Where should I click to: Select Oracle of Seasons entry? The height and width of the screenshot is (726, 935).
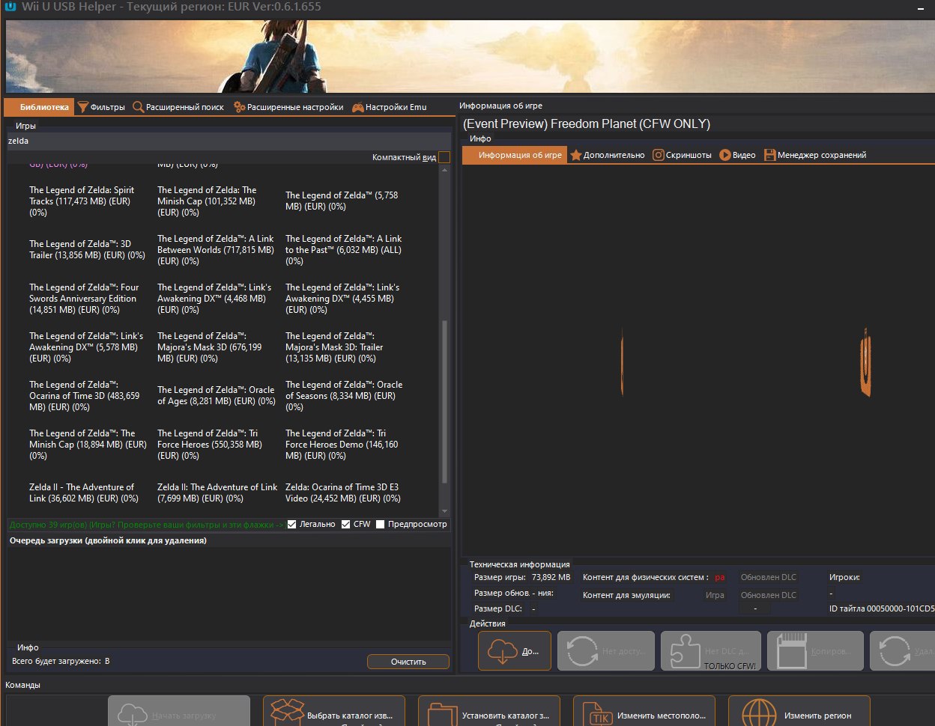click(x=344, y=396)
